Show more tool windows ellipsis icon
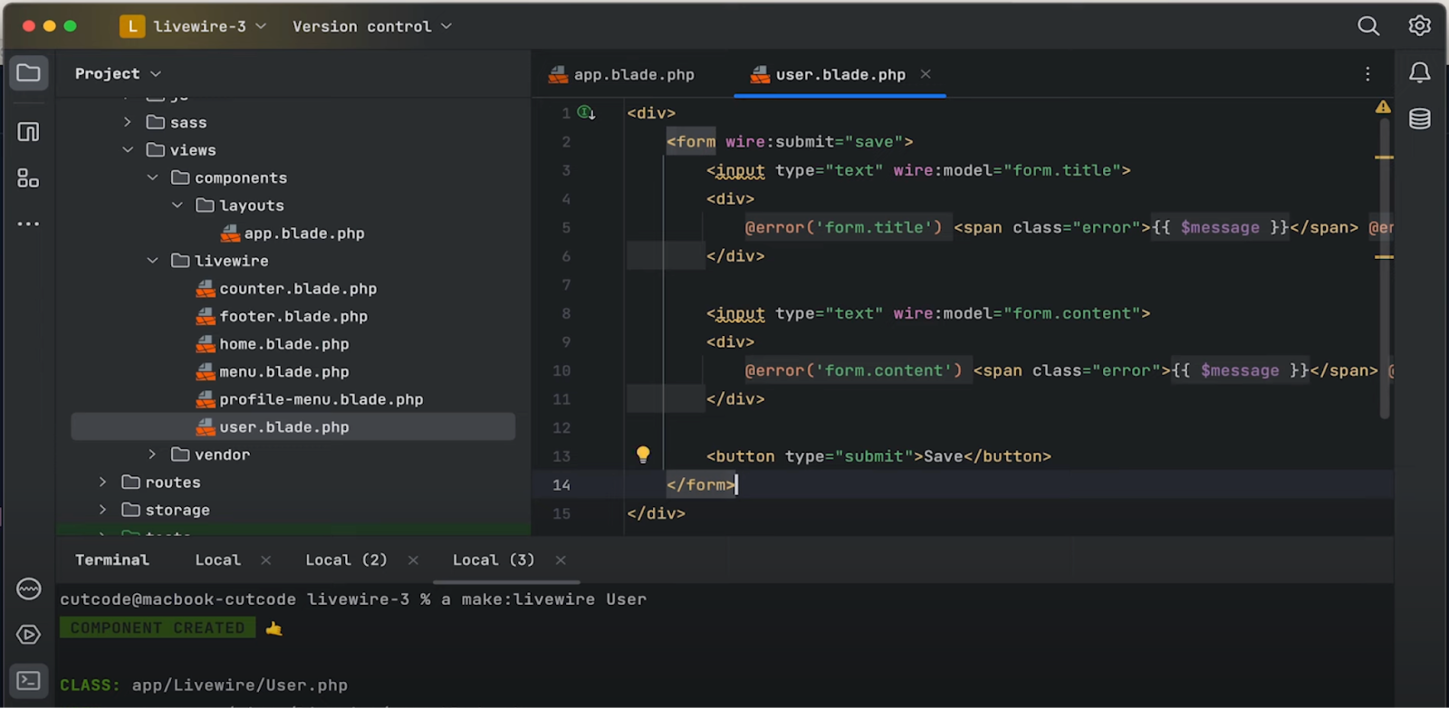 28,224
